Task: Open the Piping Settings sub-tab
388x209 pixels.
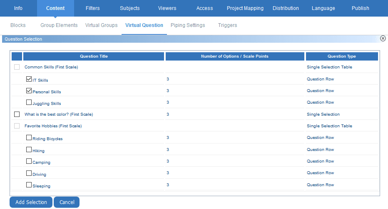Action: coord(188,25)
